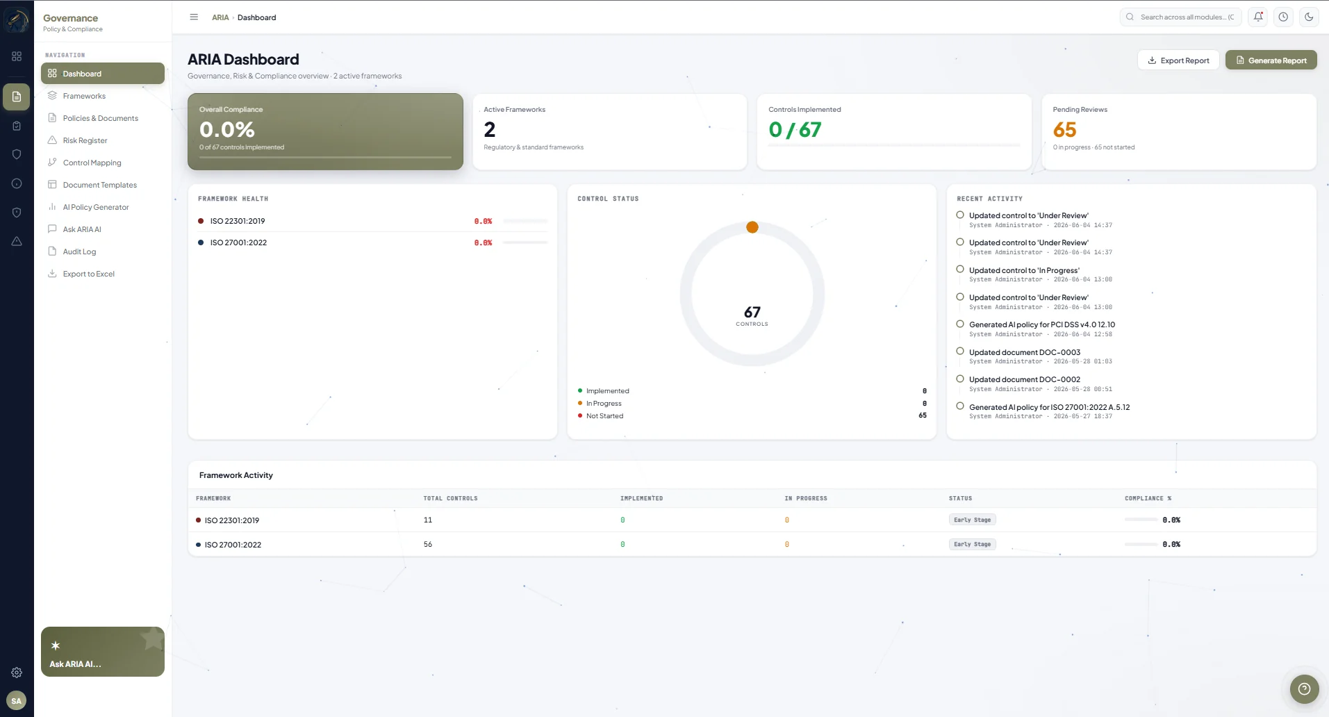The width and height of the screenshot is (1329, 717).
Task: Open the circle alert icon in the rail
Action: (x=17, y=183)
